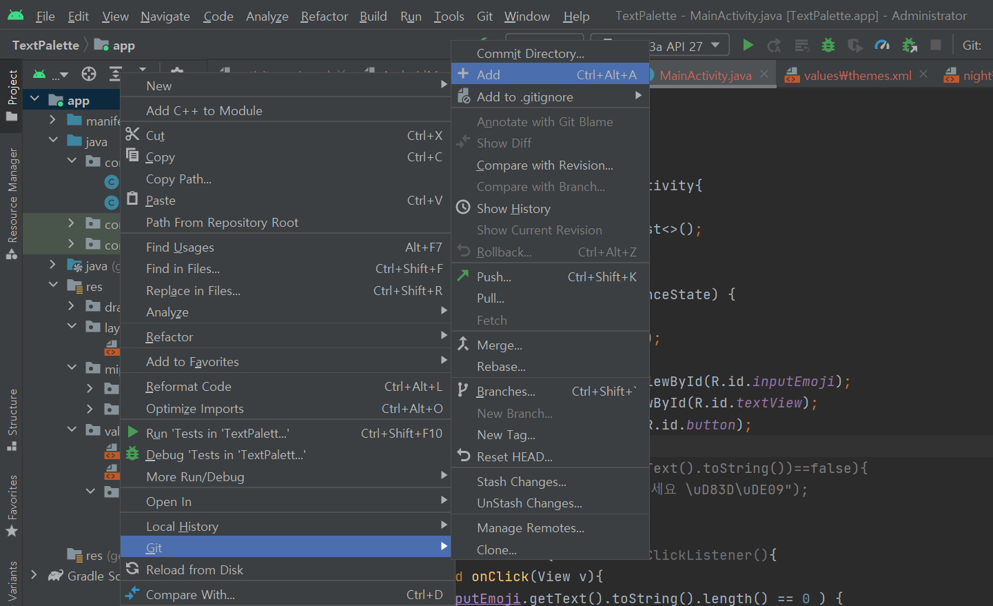
Task: Select Reformat Code
Action: pyautogui.click(x=285, y=386)
